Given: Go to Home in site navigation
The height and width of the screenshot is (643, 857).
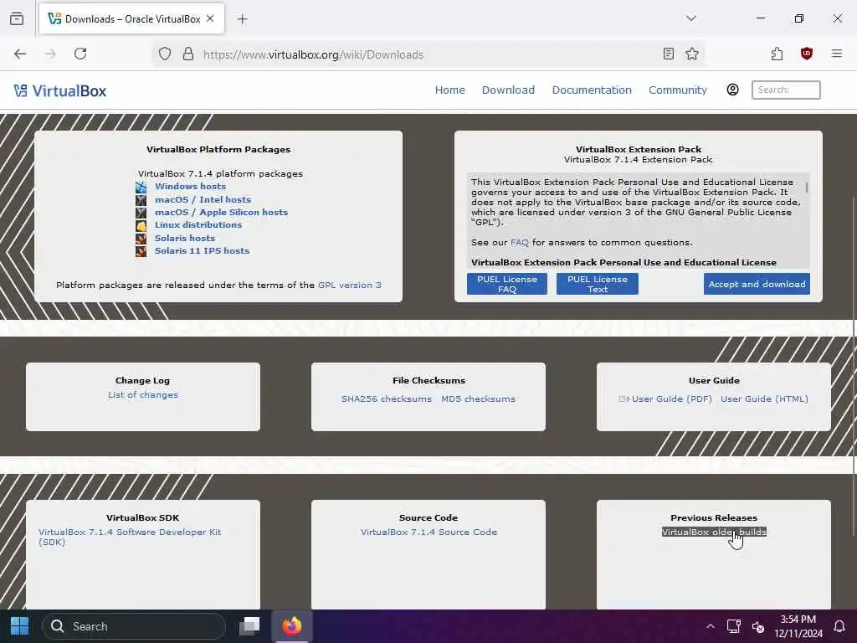Looking at the screenshot, I should click(x=449, y=90).
